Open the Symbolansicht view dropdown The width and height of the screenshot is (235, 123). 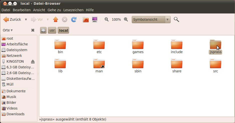(168, 19)
